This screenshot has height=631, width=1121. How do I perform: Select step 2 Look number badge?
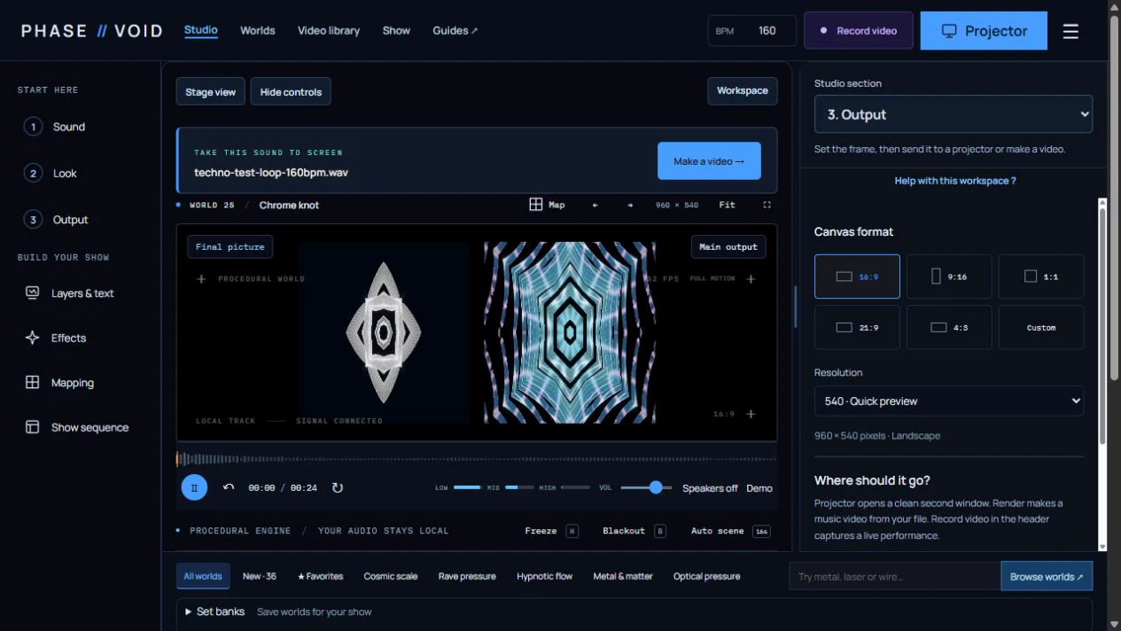pyautogui.click(x=33, y=173)
